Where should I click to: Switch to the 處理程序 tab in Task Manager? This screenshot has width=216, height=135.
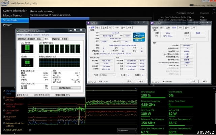(31, 39)
